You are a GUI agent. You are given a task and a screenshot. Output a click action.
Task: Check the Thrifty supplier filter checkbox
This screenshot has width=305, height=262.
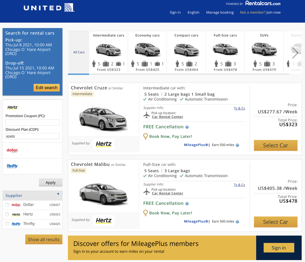tap(7, 224)
